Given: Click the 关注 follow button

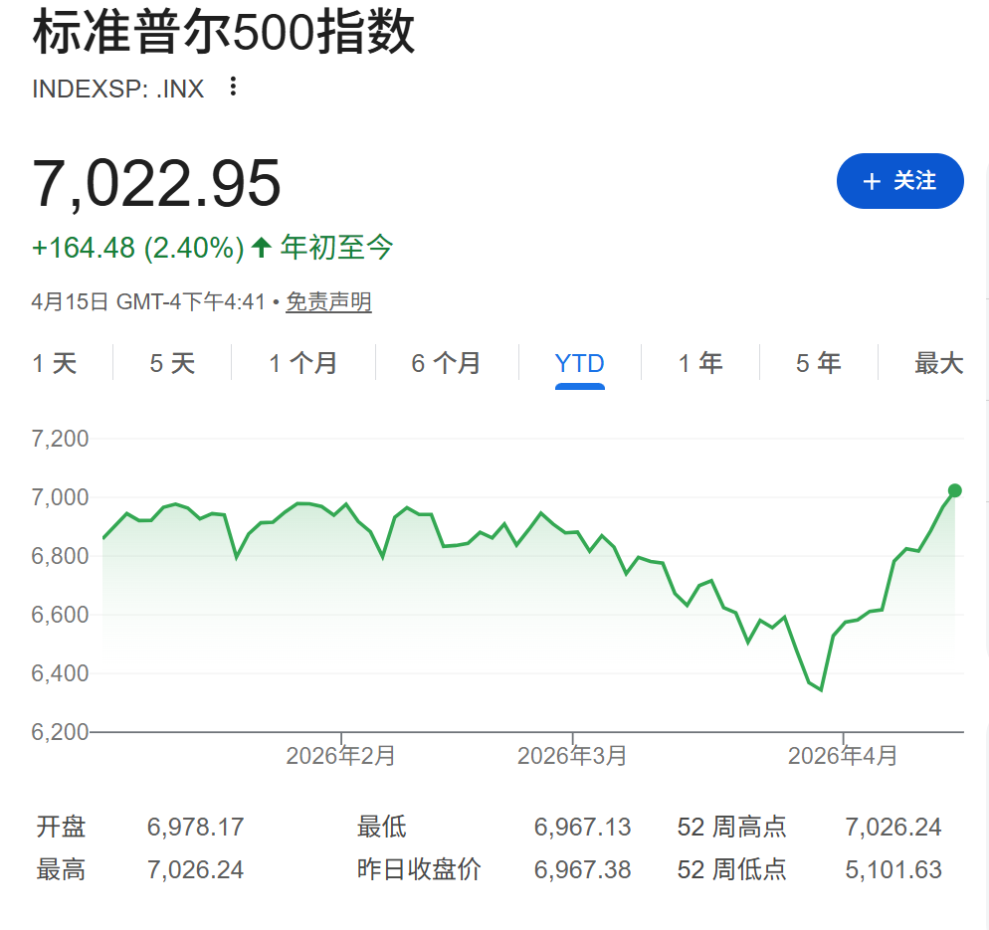Looking at the screenshot, I should (899, 181).
